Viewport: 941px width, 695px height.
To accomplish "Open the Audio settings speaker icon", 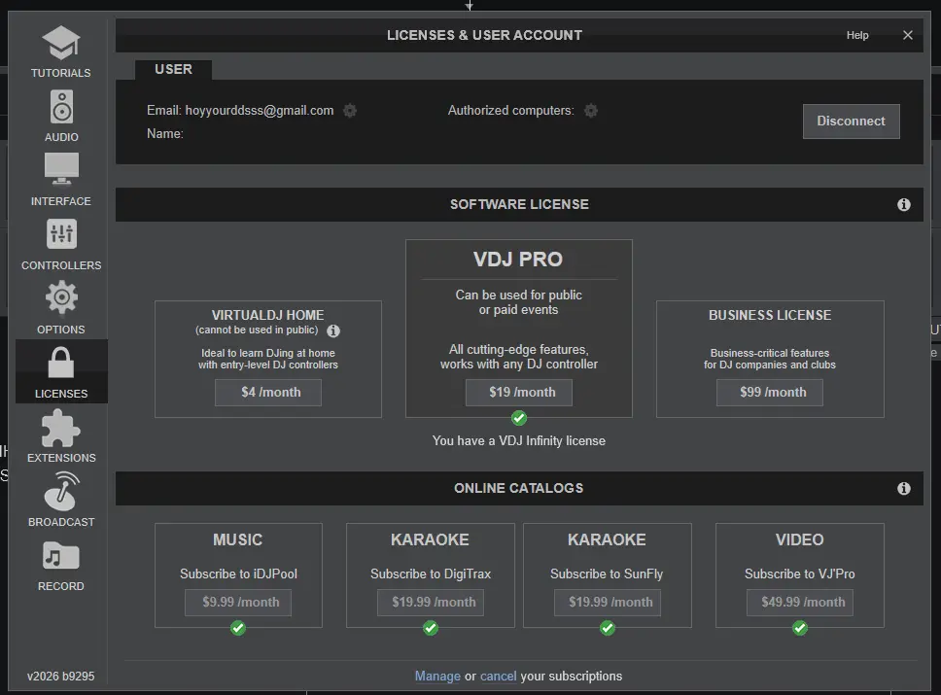I will click(x=61, y=106).
